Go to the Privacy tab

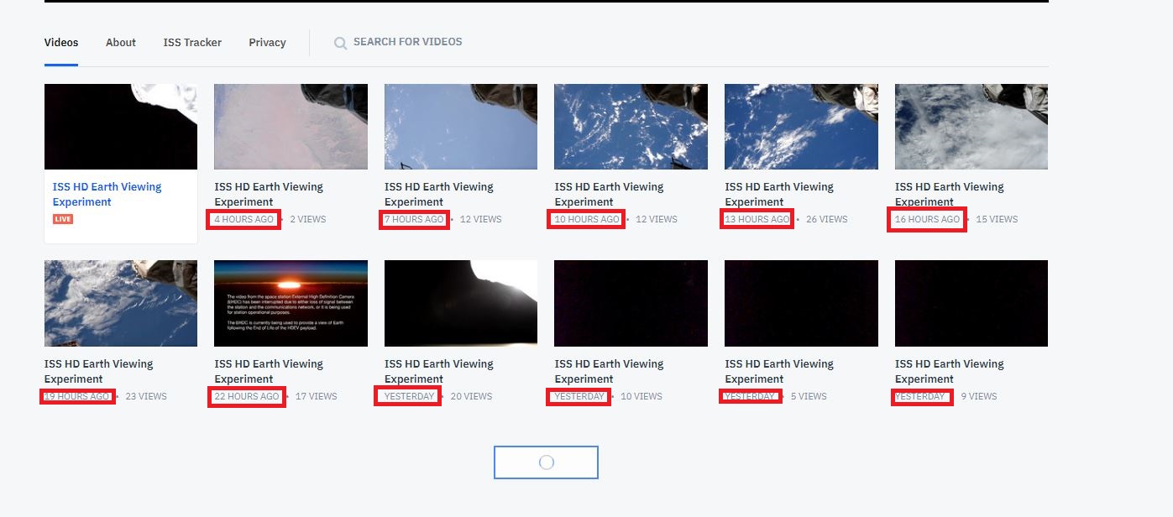click(267, 43)
